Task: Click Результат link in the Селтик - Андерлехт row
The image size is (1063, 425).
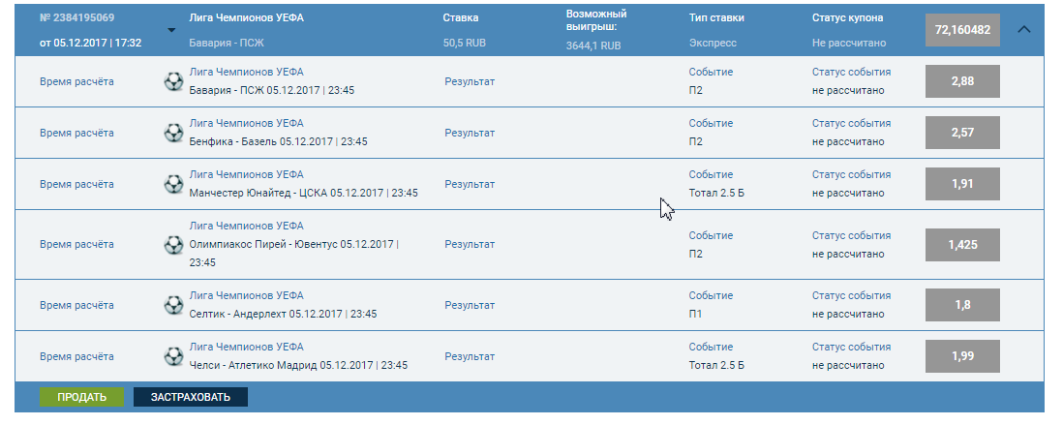Action: [x=470, y=305]
